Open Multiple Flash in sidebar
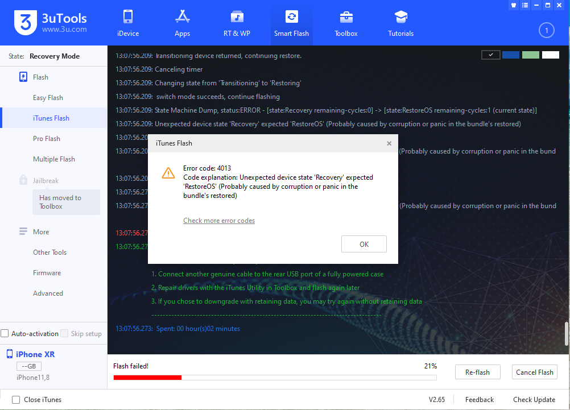The width and height of the screenshot is (570, 410). [54, 159]
